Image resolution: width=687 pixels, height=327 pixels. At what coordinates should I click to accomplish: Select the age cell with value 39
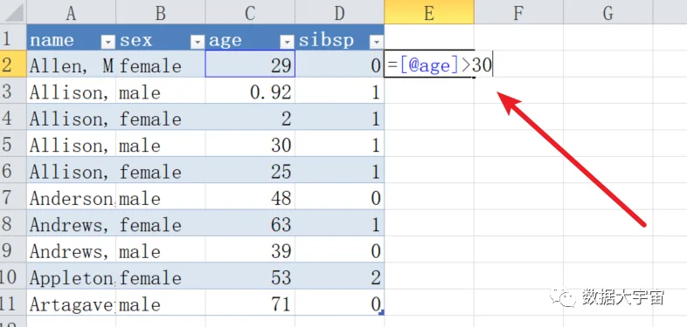[250, 249]
